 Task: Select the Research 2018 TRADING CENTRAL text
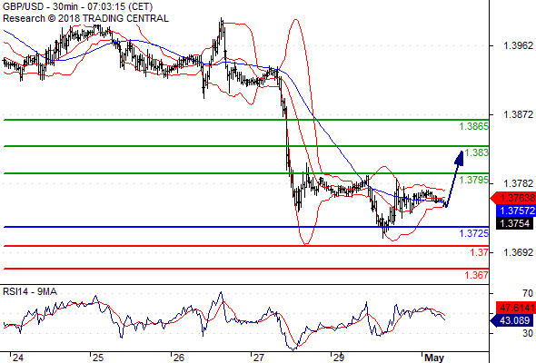(85, 18)
